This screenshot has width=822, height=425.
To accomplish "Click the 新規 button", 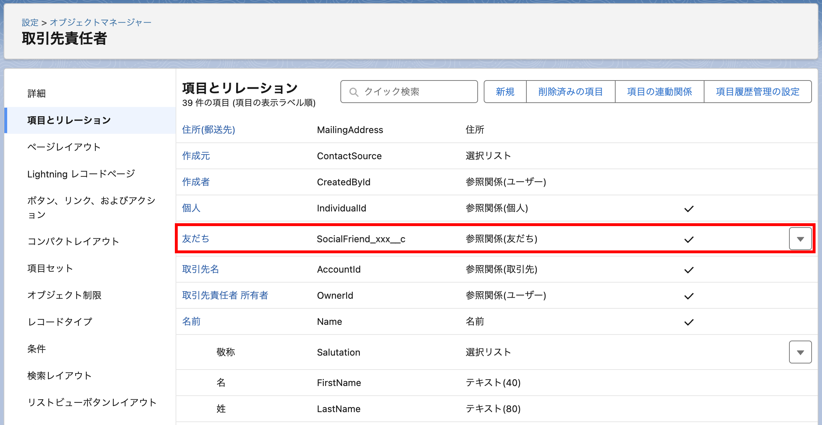I will point(505,92).
